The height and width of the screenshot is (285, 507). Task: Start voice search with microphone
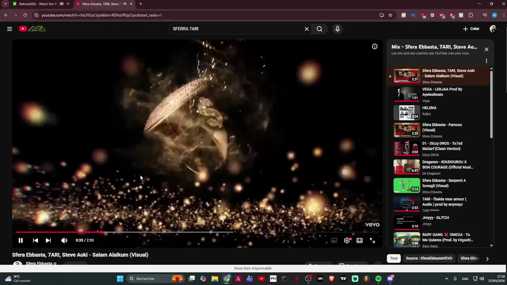[337, 29]
